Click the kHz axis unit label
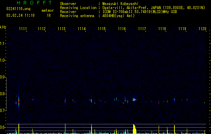The image size is (211, 134). [3, 27]
